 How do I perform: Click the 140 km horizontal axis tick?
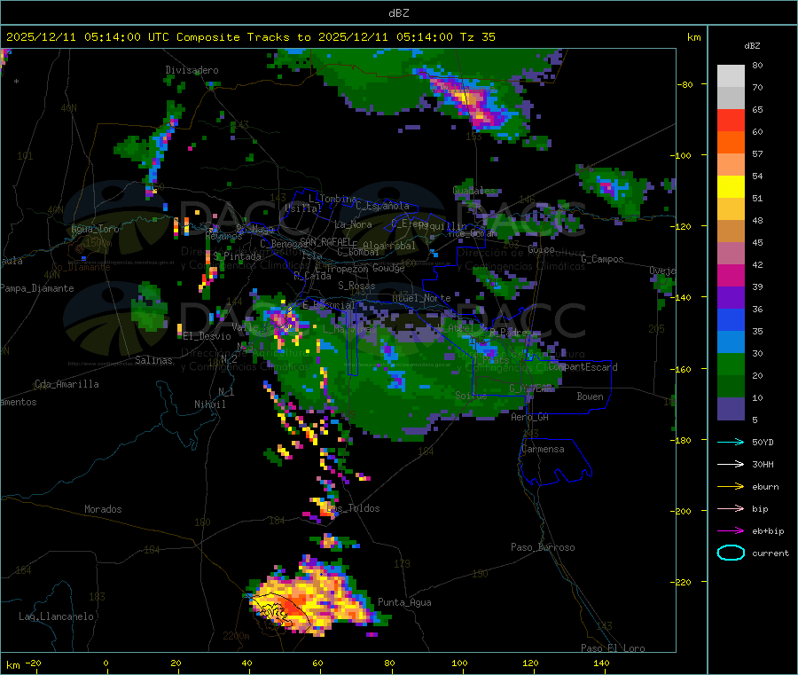(601, 663)
